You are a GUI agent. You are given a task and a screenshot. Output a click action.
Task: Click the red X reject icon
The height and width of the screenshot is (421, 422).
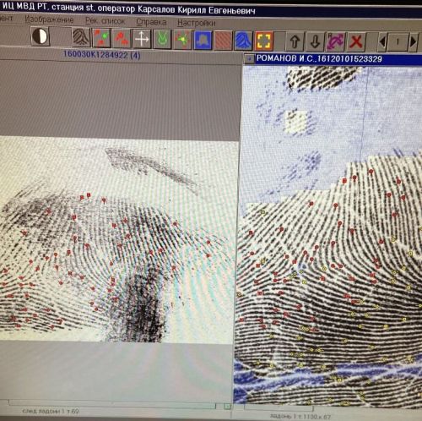coord(356,42)
